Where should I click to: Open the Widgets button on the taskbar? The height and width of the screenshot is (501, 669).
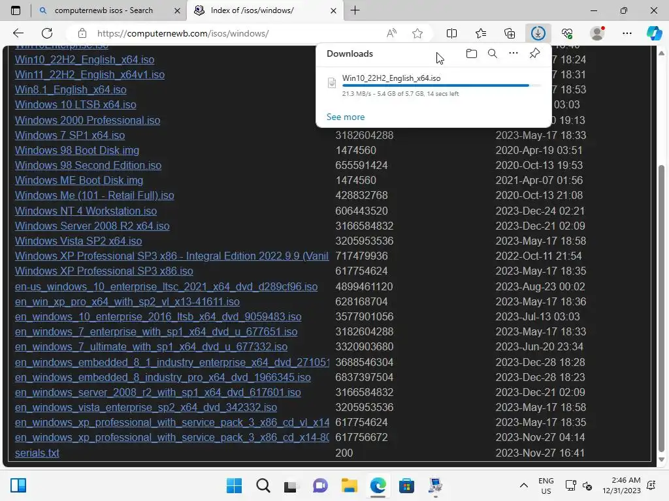[18, 485]
